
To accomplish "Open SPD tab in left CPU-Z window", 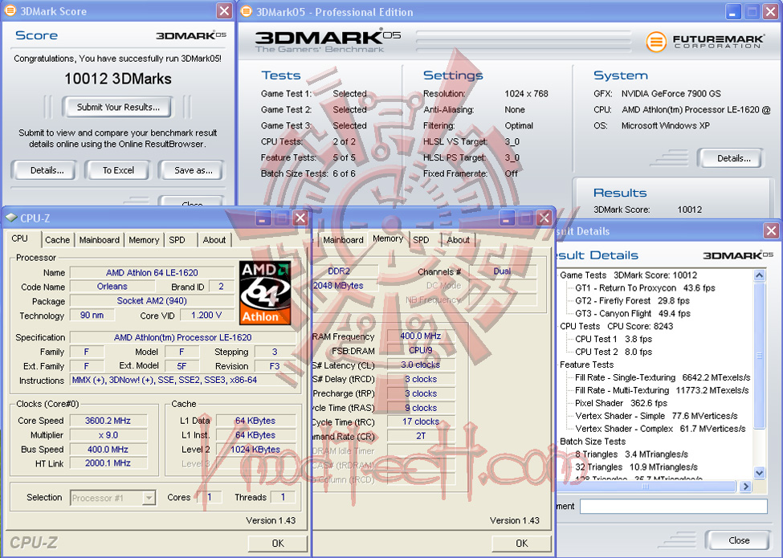I will pos(177,240).
